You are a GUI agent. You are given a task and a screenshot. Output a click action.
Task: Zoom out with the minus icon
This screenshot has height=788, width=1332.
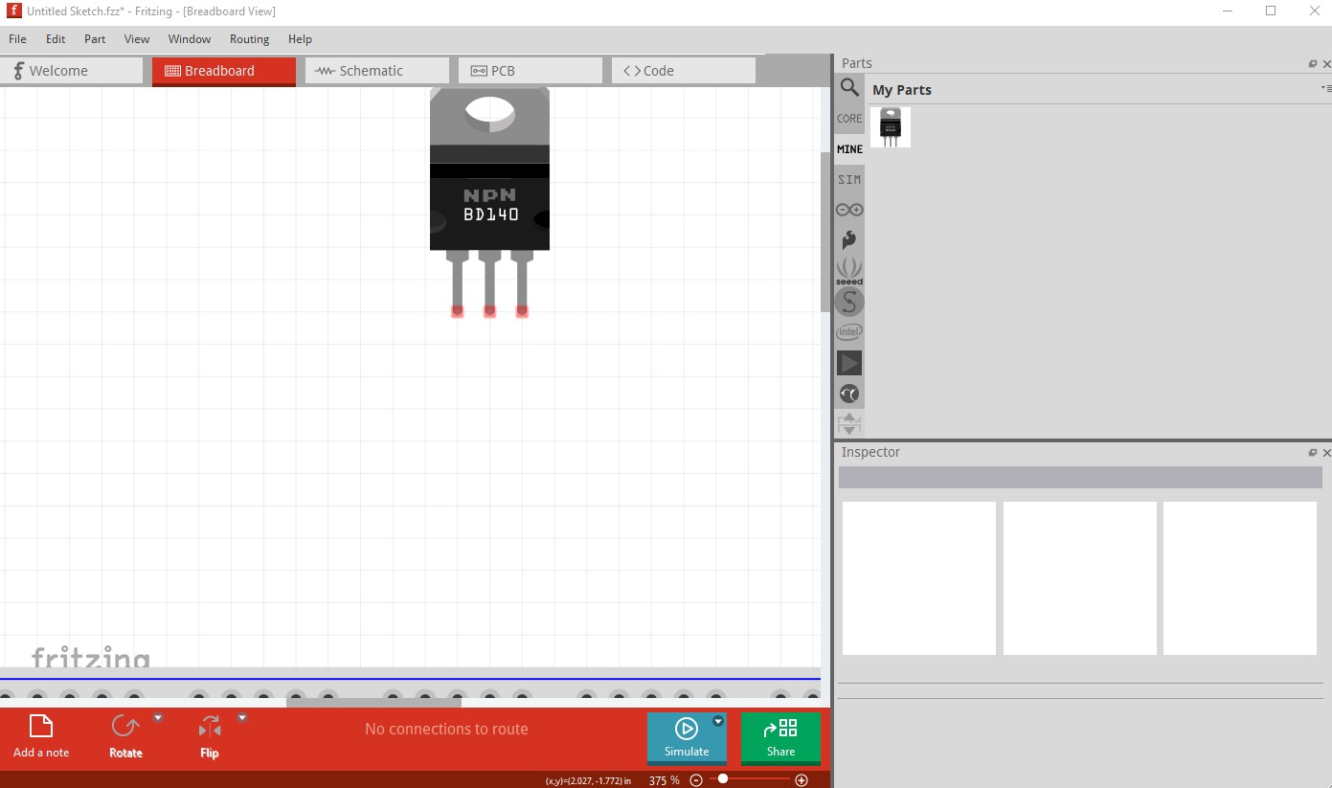[696, 780]
